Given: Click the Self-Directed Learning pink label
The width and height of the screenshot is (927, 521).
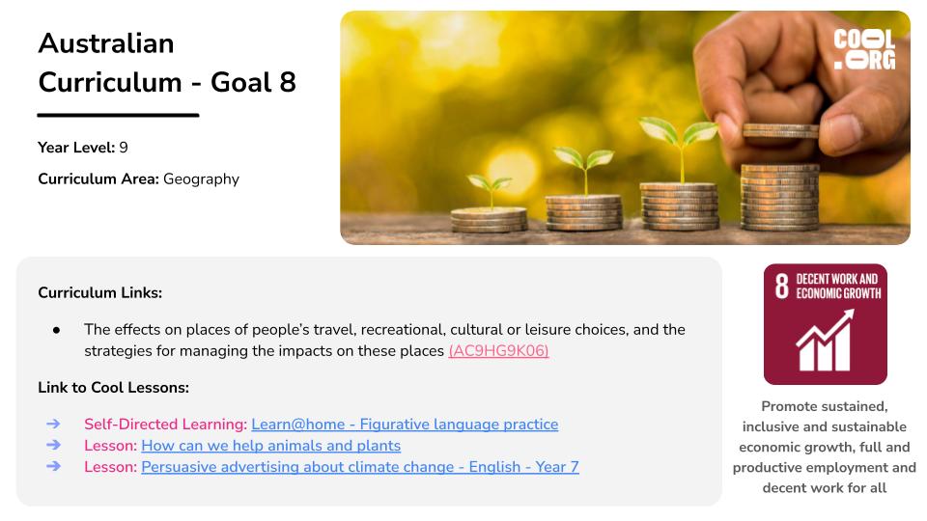Looking at the screenshot, I should (165, 425).
